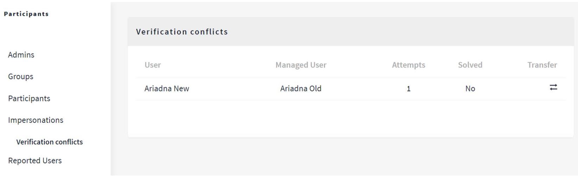Click the attempts count value 1
The height and width of the screenshot is (179, 578).
408,89
